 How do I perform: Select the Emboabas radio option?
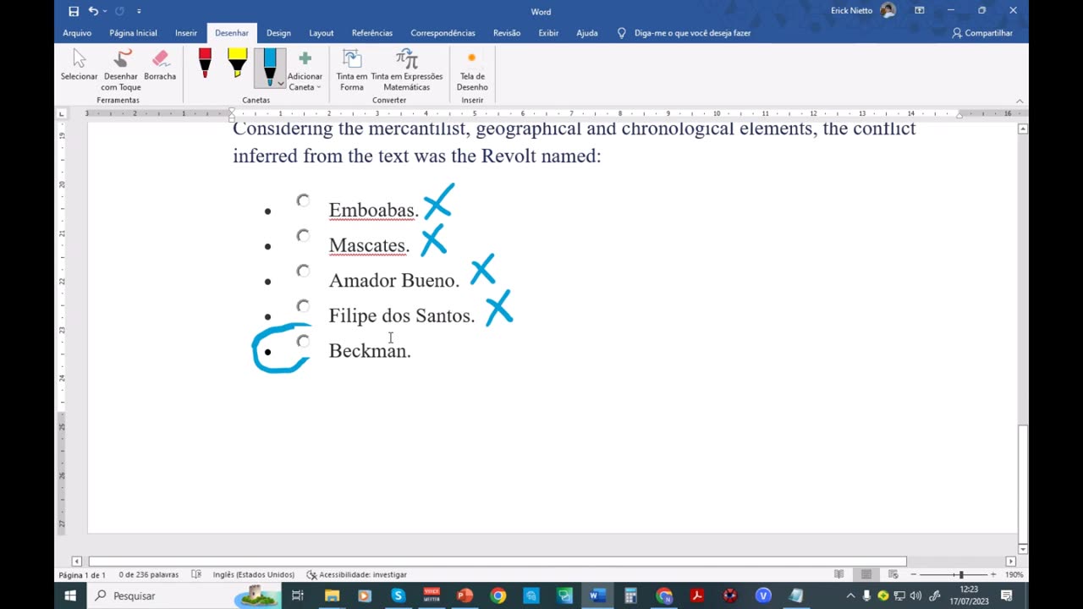pos(303,200)
